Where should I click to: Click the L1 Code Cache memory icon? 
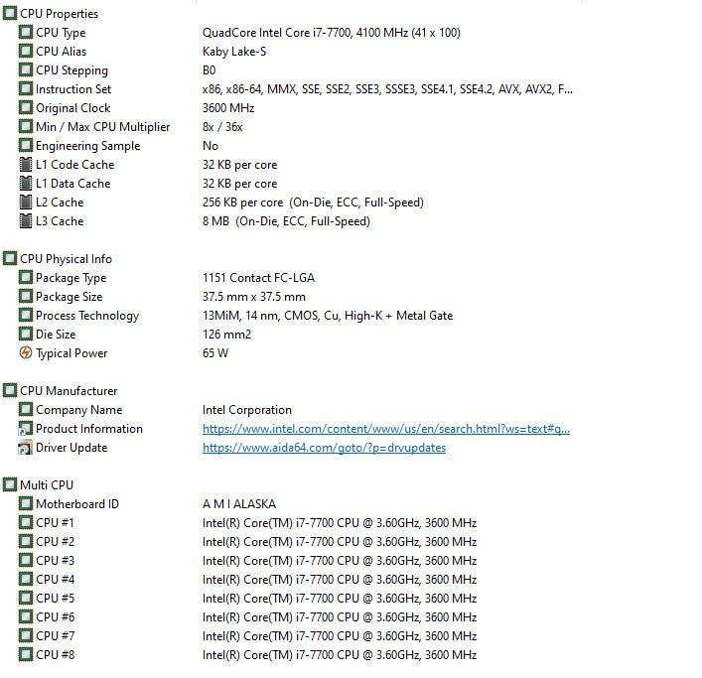pyautogui.click(x=26, y=164)
